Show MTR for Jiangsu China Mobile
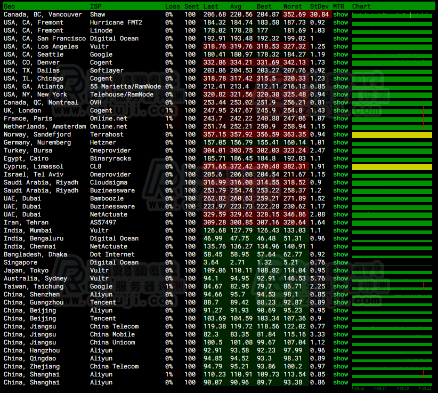The width and height of the screenshot is (438, 393). click(340, 334)
